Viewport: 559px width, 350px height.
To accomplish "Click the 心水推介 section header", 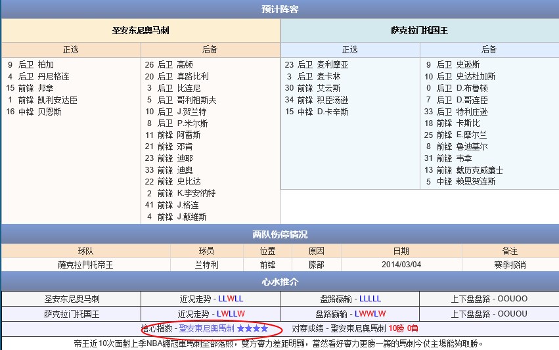I will click(x=280, y=282).
